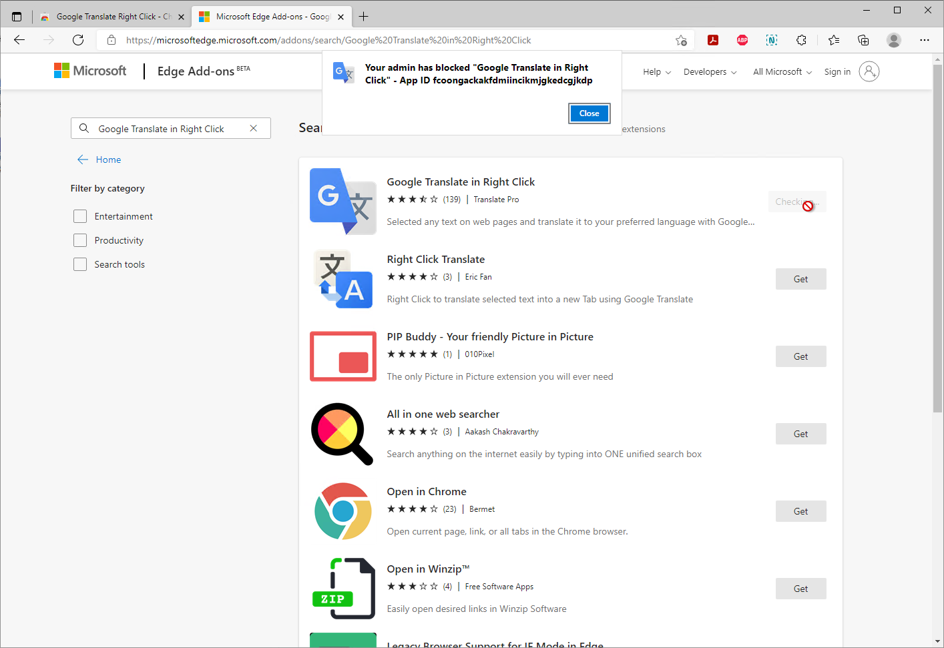Add this page to favorites star
The height and width of the screenshot is (648, 944).
click(681, 40)
